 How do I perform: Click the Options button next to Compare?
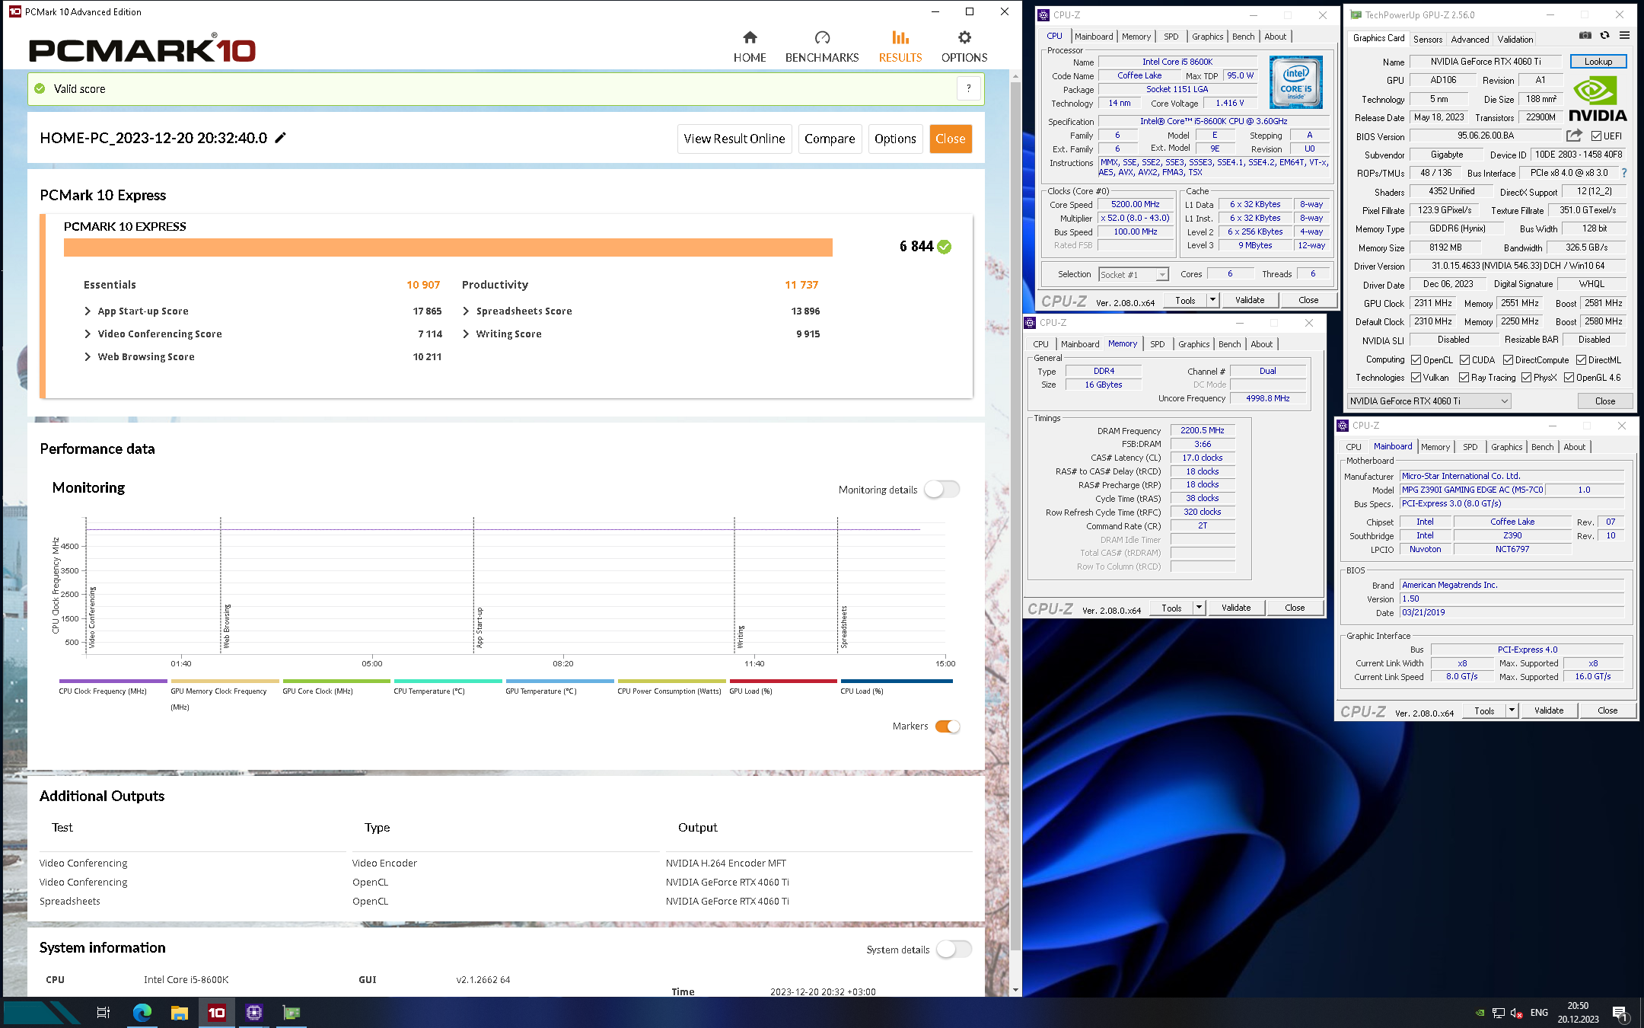point(895,139)
